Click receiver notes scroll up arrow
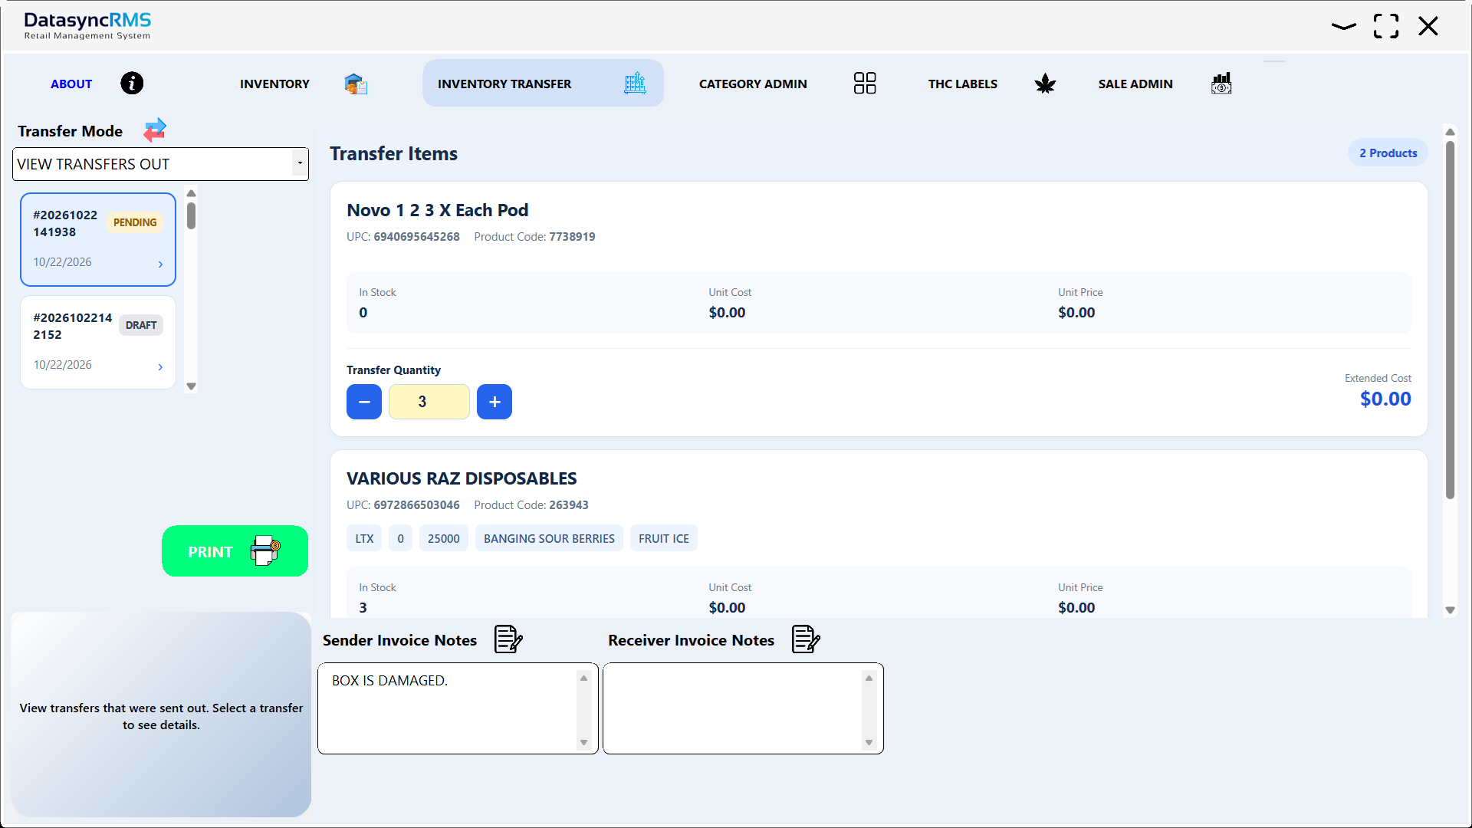The image size is (1472, 828). [869, 678]
